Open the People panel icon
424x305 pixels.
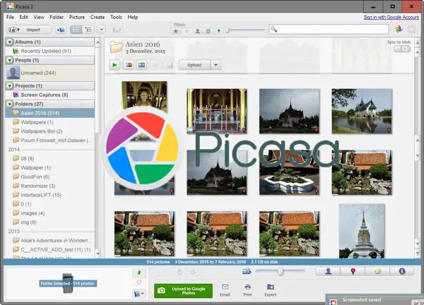click(x=328, y=271)
